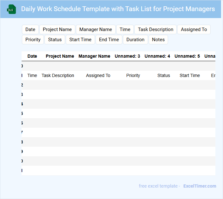
Task: Click the Start Time table cell
Action: click(190, 75)
